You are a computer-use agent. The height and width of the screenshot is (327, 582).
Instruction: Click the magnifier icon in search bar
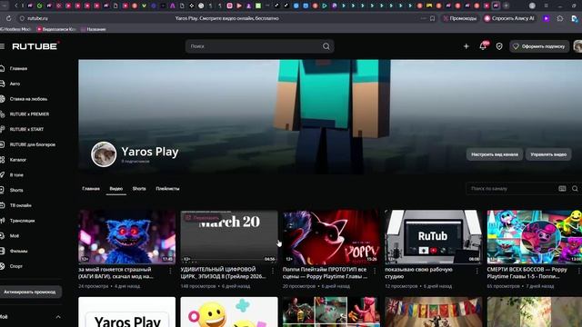[326, 46]
